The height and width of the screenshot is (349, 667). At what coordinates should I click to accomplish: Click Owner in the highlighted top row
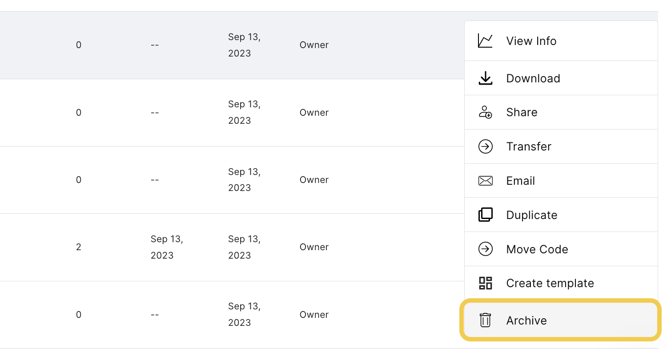coord(314,45)
